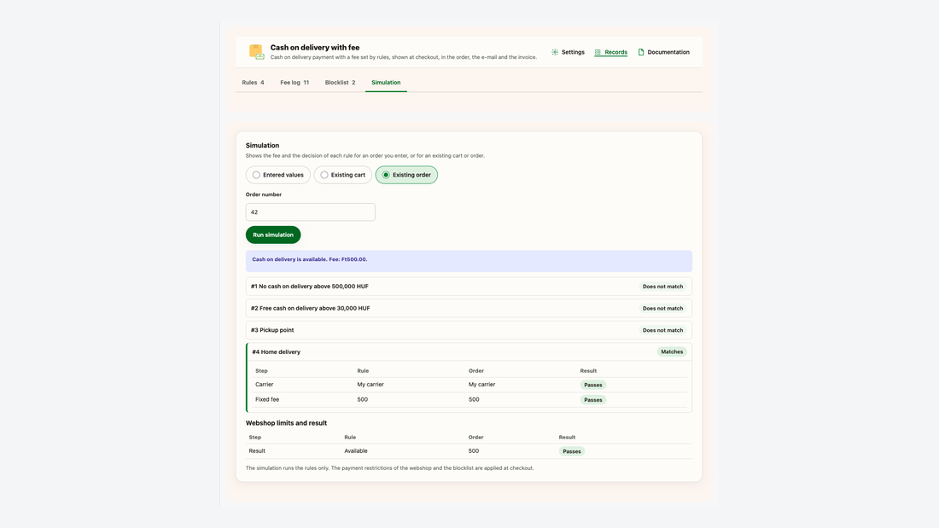Click the Documentation page icon
Screen dimensions: 939x528
click(641, 52)
